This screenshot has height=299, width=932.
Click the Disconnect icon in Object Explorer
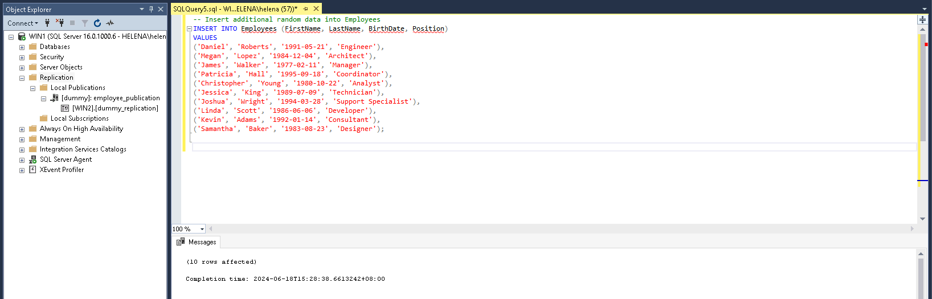pos(60,23)
